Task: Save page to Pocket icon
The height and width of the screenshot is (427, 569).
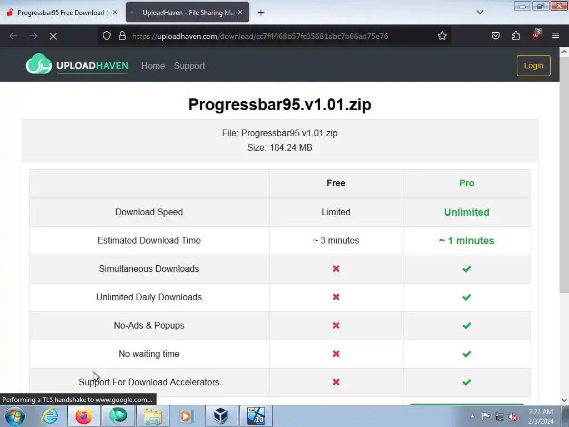Action: coord(496,36)
